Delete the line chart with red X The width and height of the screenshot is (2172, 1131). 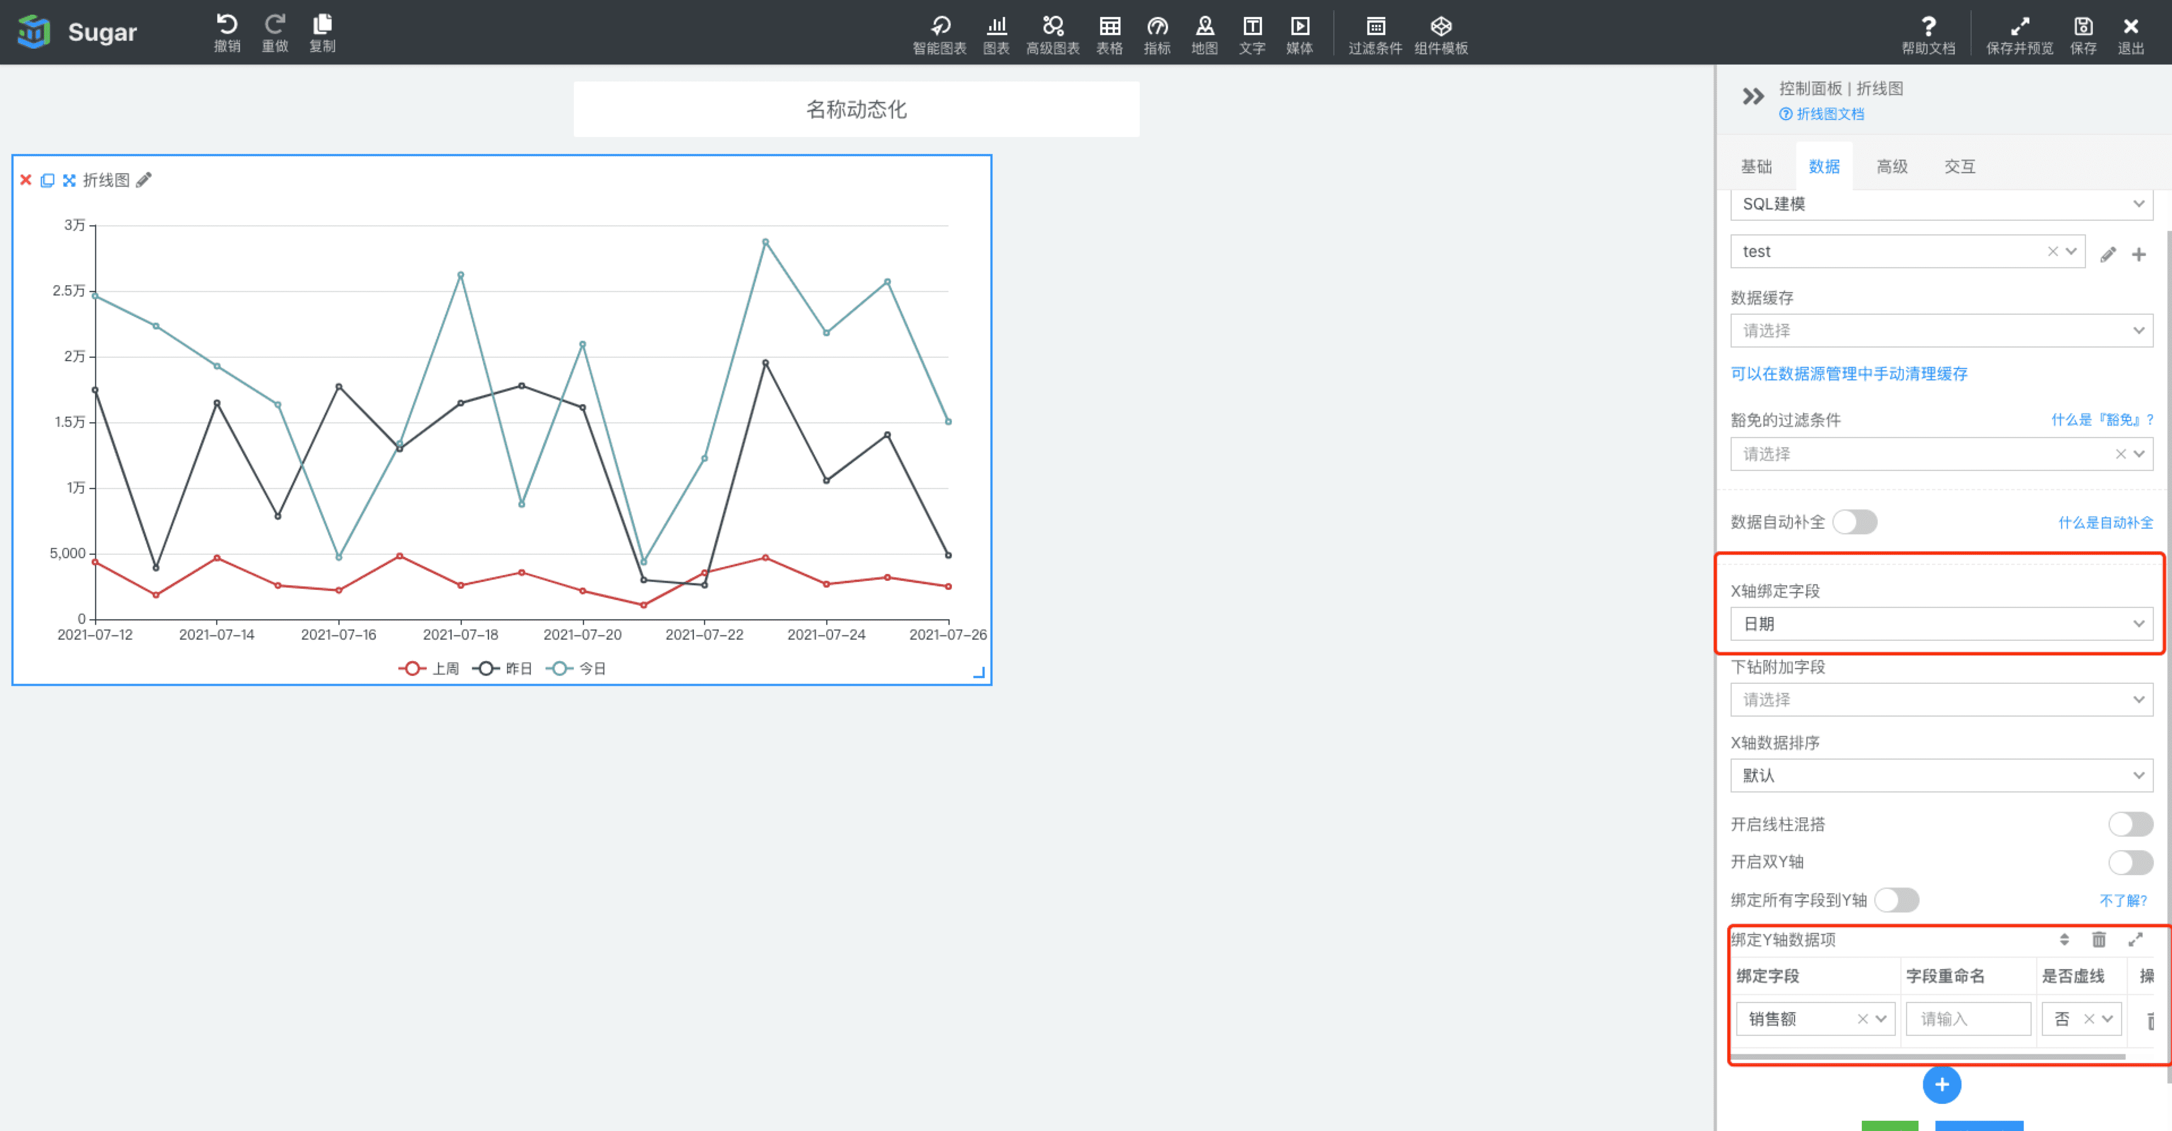pos(26,179)
